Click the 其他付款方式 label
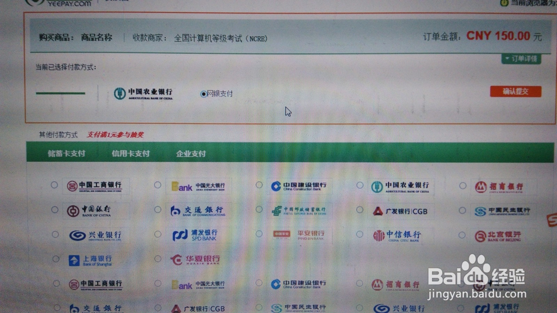Viewport: 557px width, 313px height. tap(58, 135)
